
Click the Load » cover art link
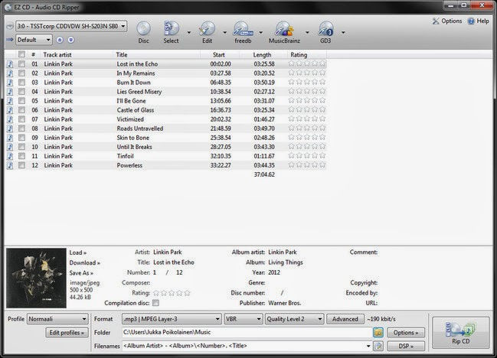tap(78, 252)
